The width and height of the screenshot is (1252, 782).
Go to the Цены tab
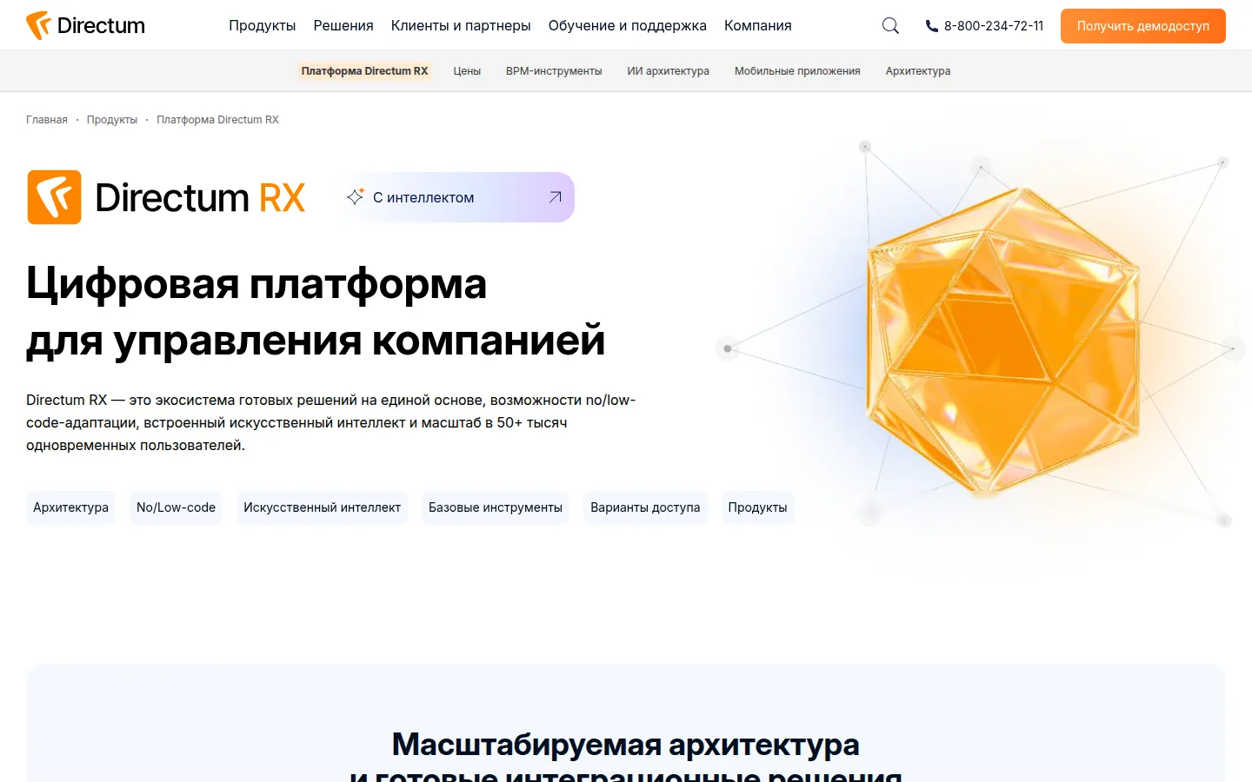[x=467, y=71]
